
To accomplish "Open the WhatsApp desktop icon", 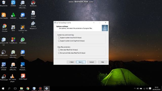I will click(23, 40).
